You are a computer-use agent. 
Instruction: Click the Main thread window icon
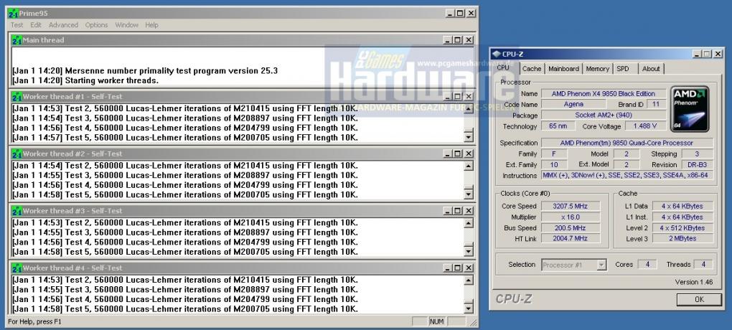(17, 40)
